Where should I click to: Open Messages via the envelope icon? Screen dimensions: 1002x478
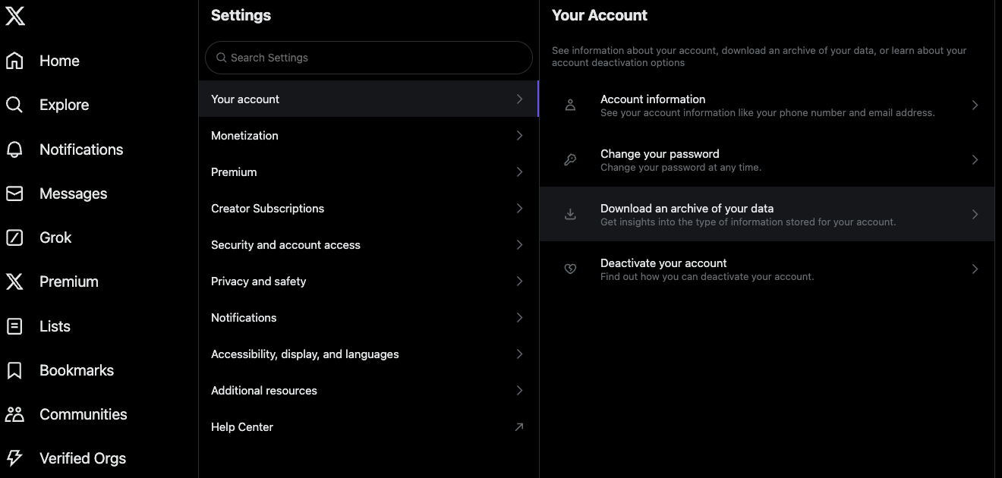(x=15, y=193)
